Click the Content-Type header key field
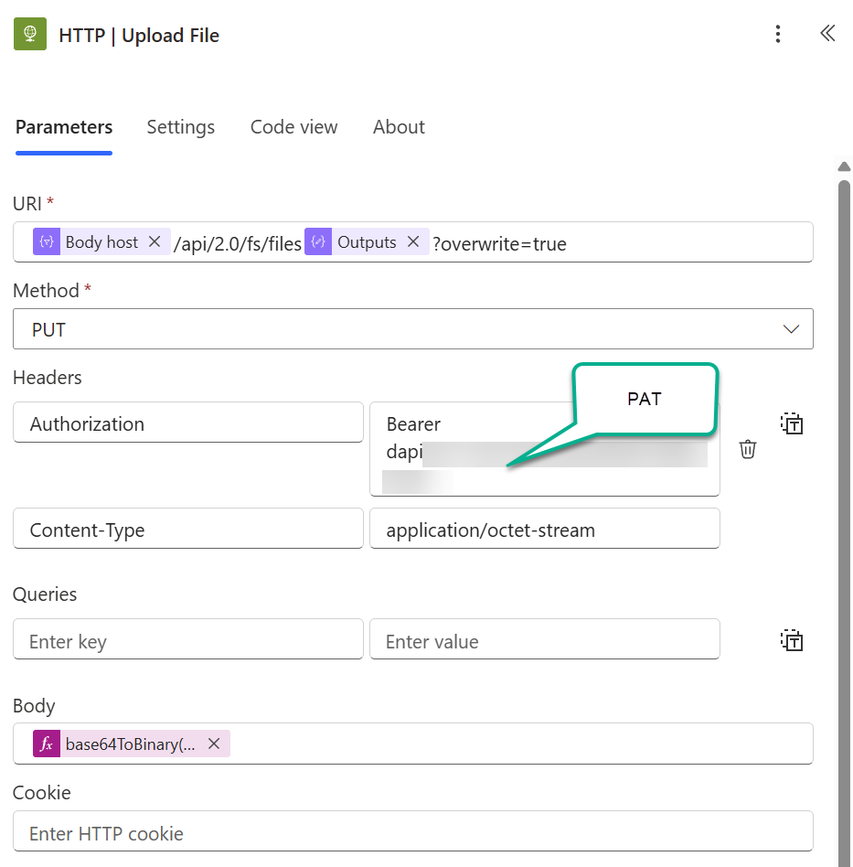Image resolution: width=853 pixels, height=867 pixels. click(x=188, y=529)
